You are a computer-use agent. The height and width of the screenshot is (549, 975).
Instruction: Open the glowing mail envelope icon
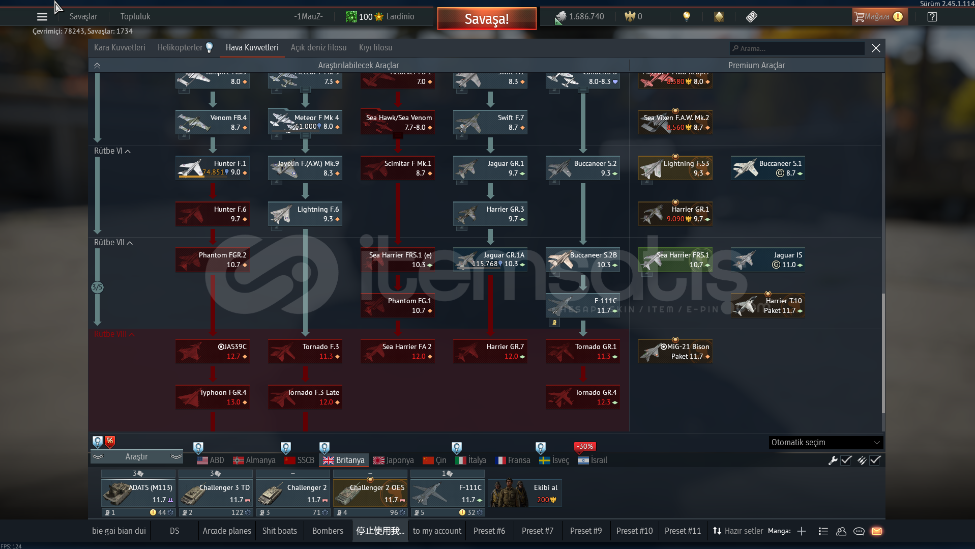click(877, 531)
